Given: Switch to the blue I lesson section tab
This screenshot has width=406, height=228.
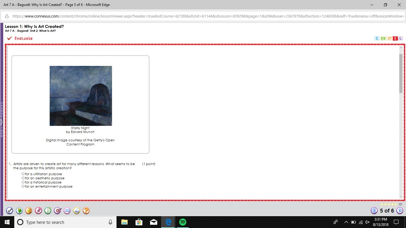Looking at the screenshot, I should [377, 38].
